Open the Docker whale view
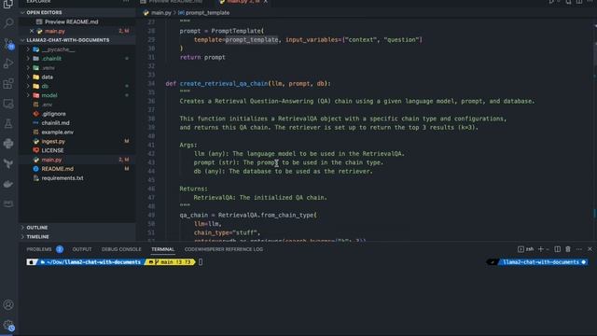Screen dimensions: 597x336 pos(8,184)
